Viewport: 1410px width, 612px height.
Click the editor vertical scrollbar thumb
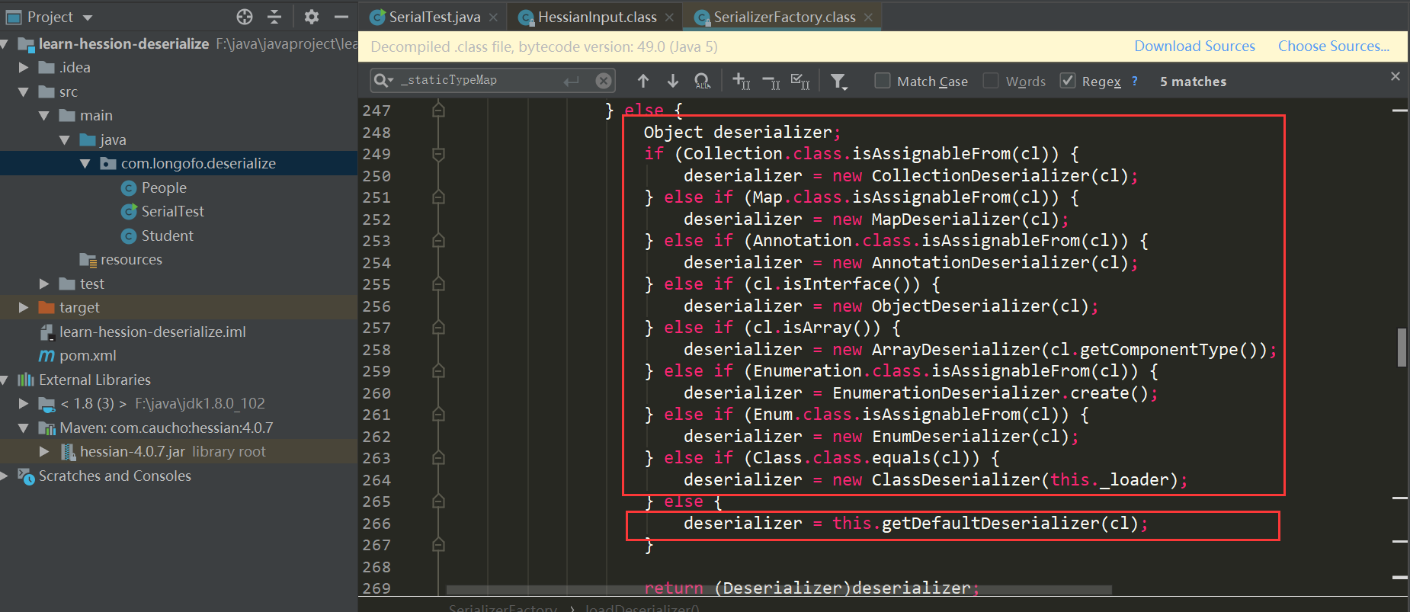click(x=1402, y=348)
